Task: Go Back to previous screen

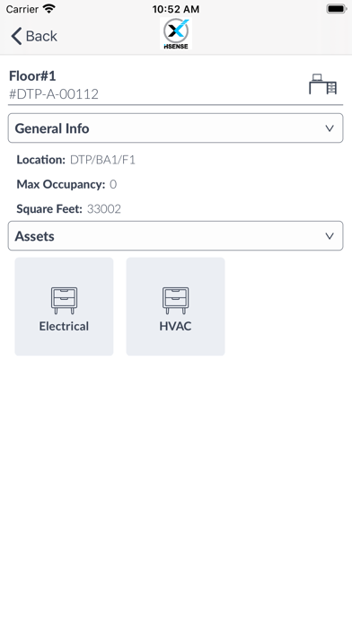Action: tap(34, 36)
